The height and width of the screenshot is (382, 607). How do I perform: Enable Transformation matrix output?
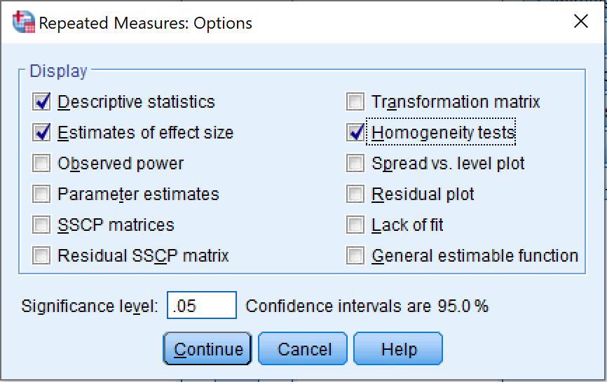click(356, 102)
